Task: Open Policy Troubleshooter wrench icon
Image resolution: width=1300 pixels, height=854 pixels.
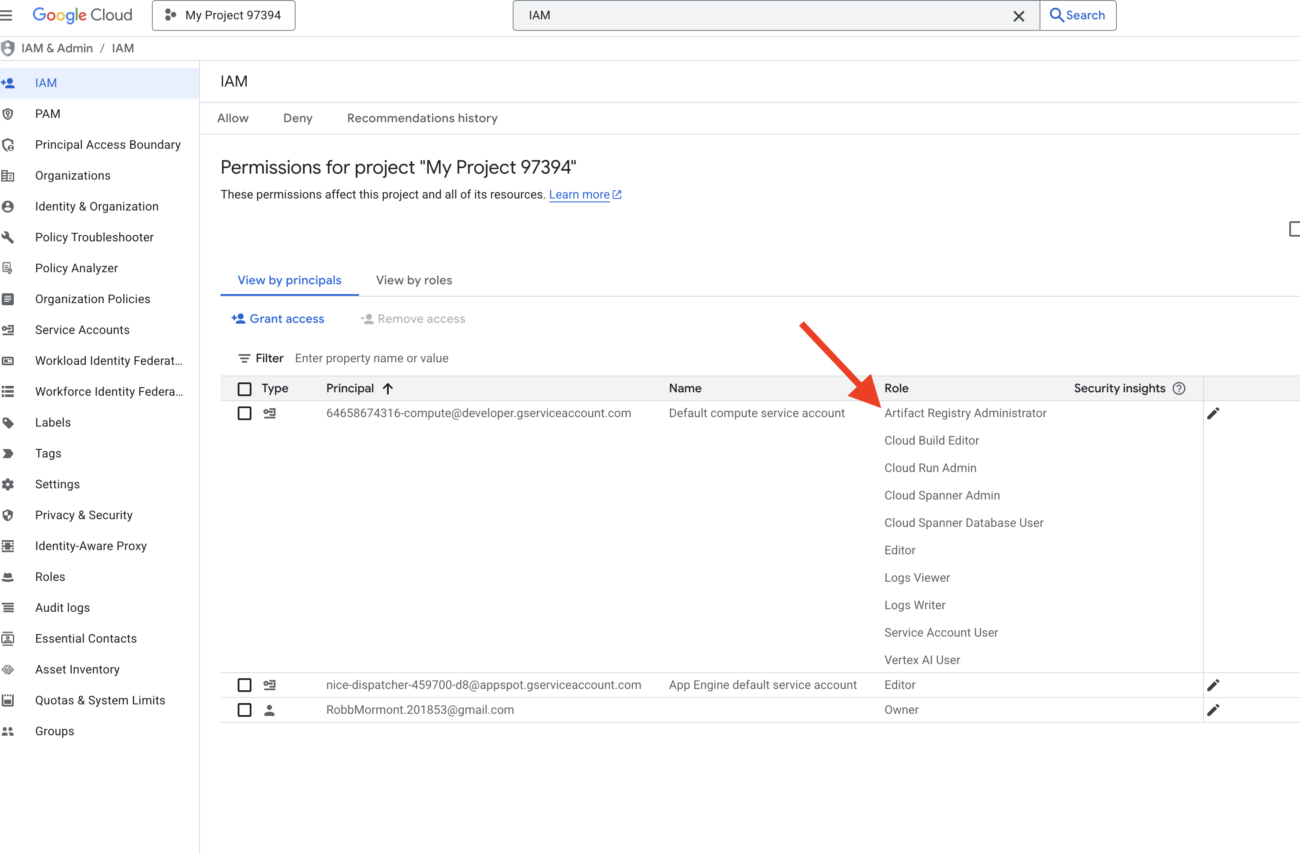Action: click(x=8, y=238)
